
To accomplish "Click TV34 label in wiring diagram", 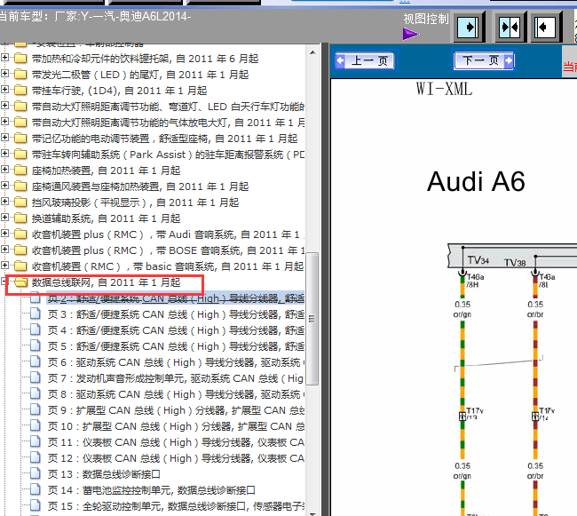I will pyautogui.click(x=478, y=260).
